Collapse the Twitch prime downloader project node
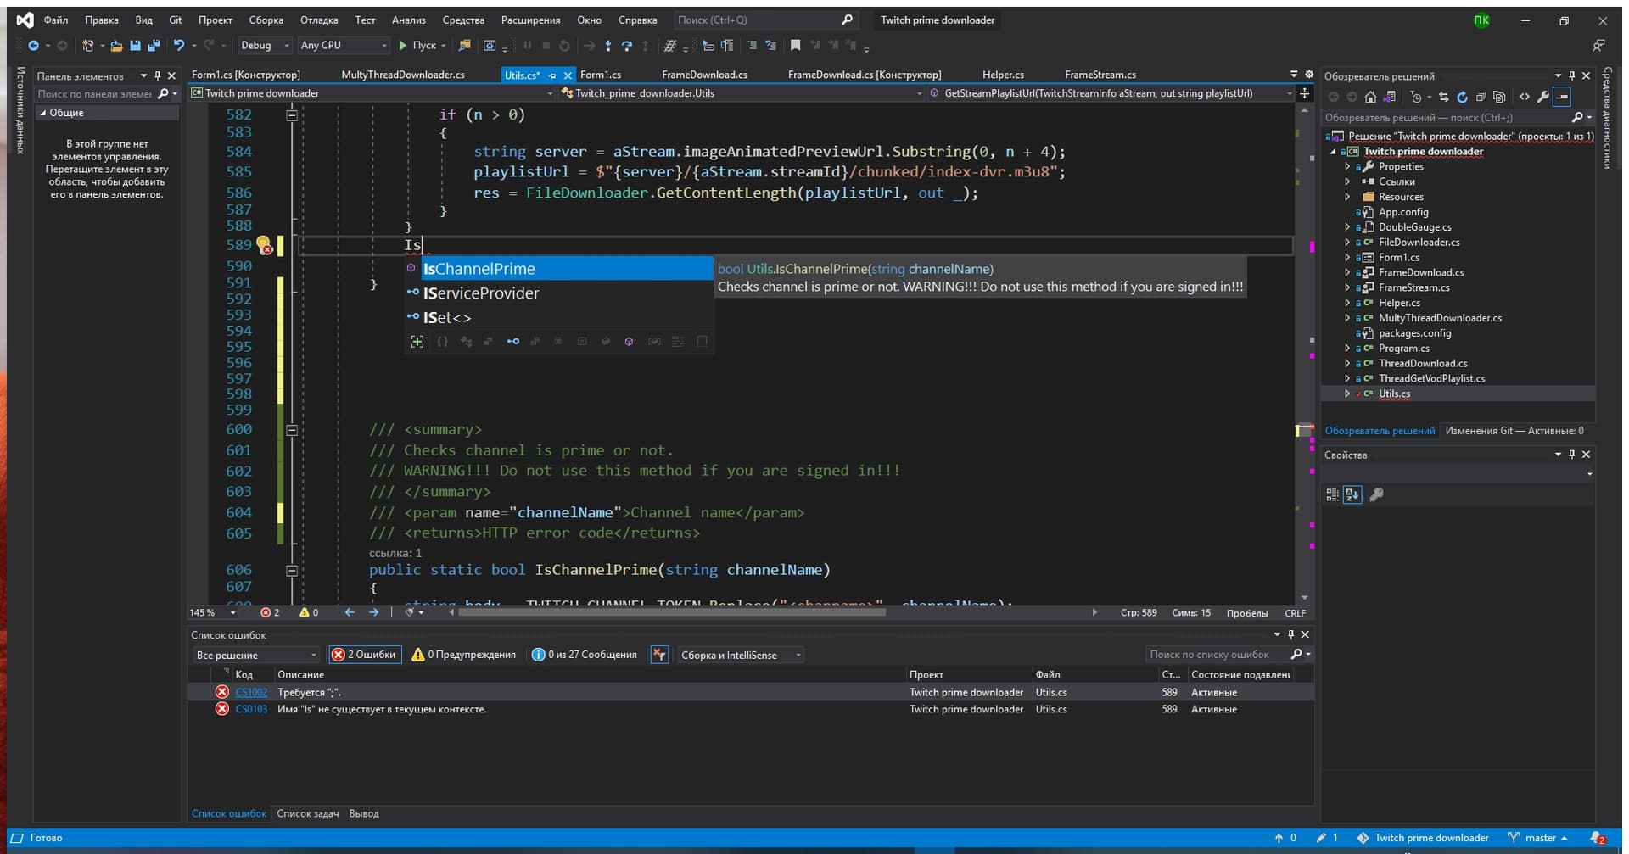The height and width of the screenshot is (854, 1629). click(x=1333, y=152)
